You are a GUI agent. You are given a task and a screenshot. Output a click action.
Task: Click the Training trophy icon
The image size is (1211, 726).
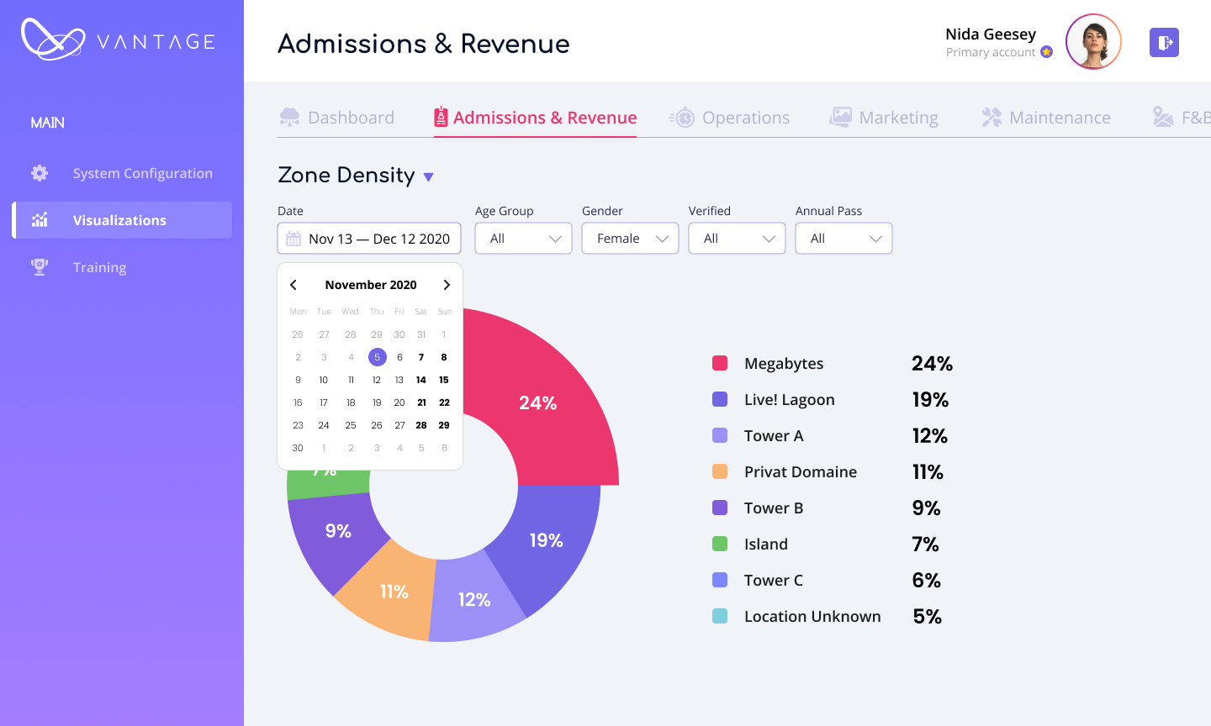click(x=40, y=267)
